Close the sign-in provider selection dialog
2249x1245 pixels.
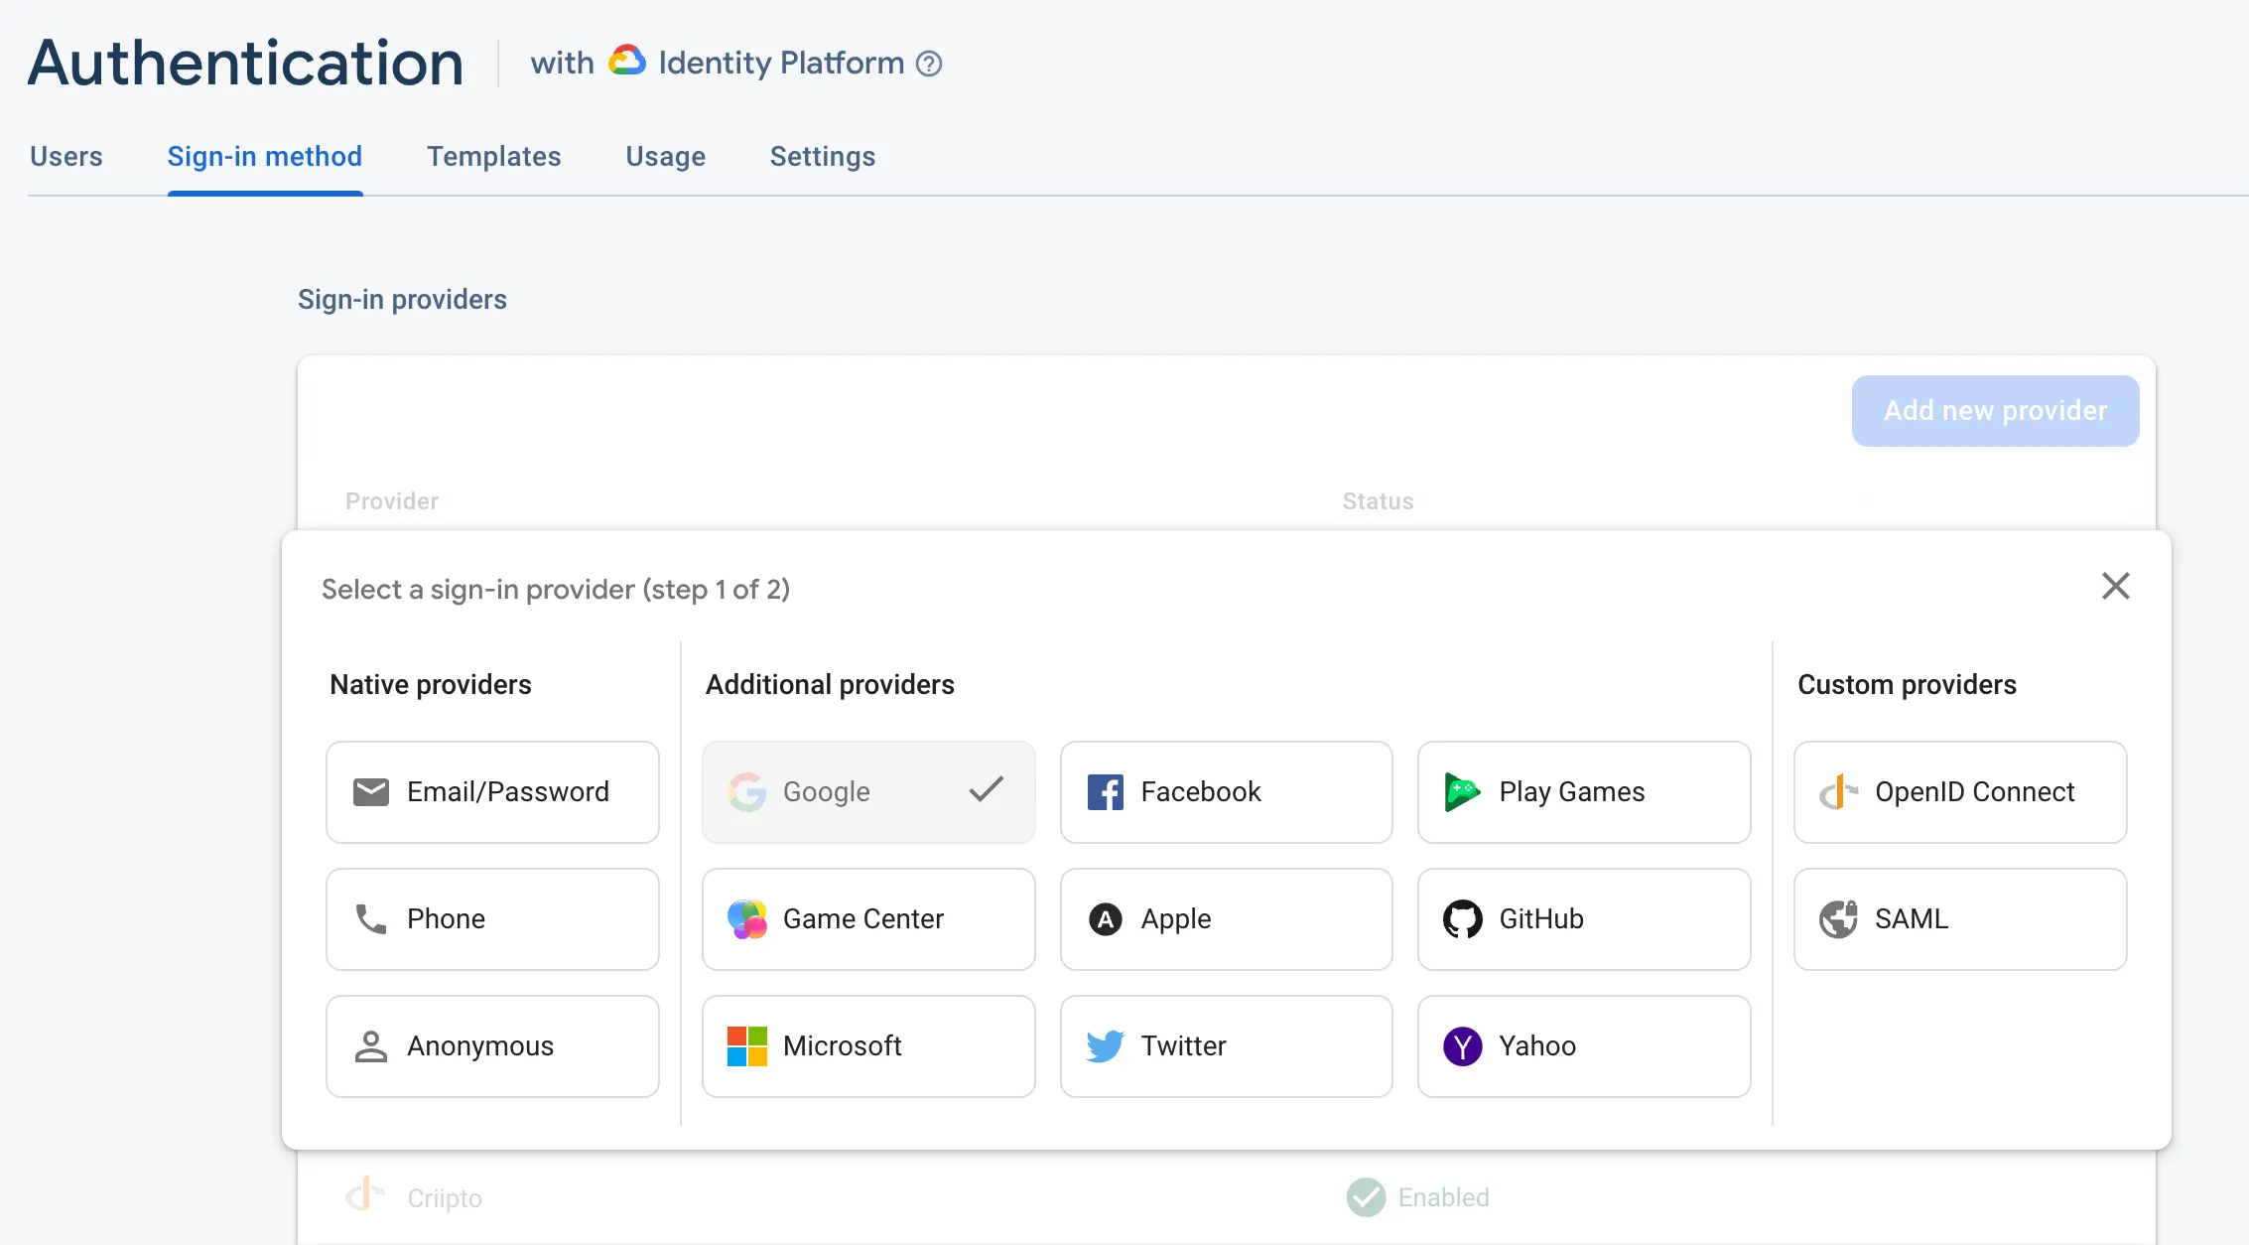(2116, 586)
